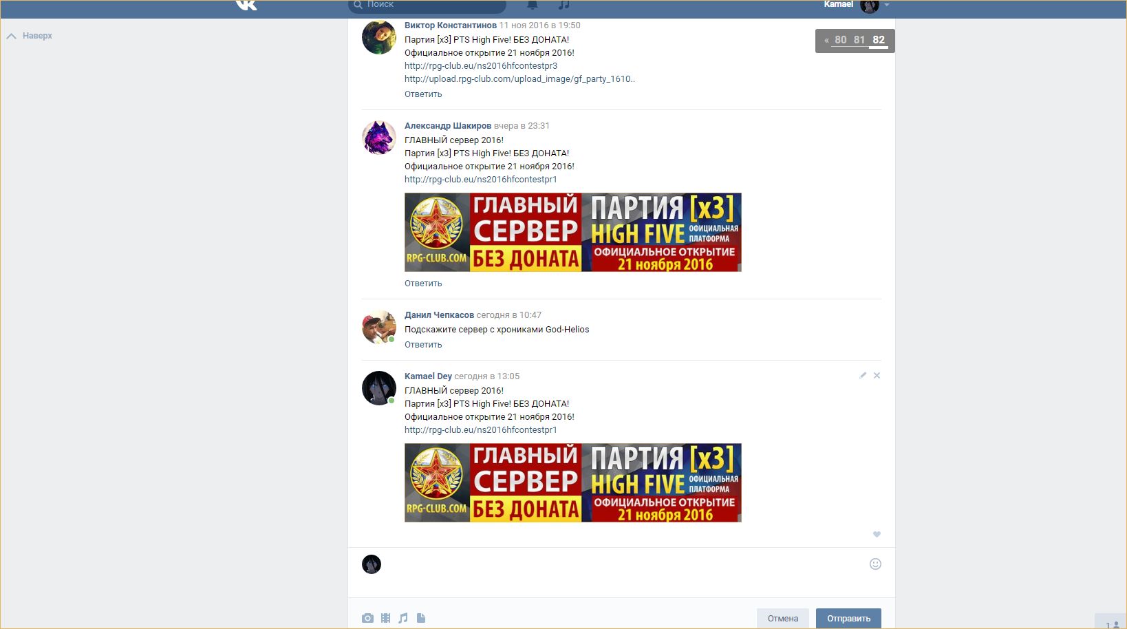Edit Kamael Dey's comment with the pencil icon

pyautogui.click(x=863, y=376)
